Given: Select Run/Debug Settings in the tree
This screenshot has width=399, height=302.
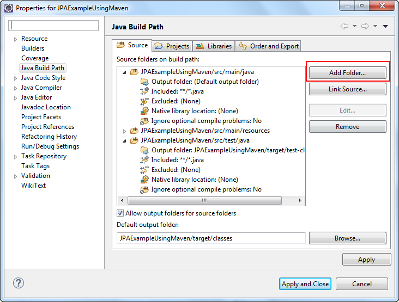Looking at the screenshot, I should (50, 146).
